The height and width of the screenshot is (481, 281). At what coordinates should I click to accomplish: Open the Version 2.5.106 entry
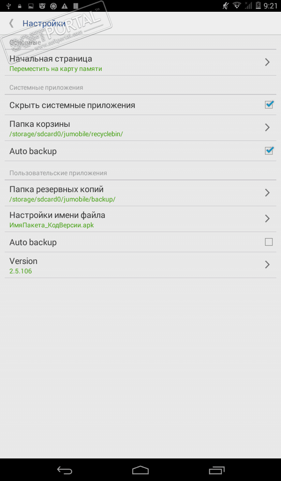(x=23, y=265)
